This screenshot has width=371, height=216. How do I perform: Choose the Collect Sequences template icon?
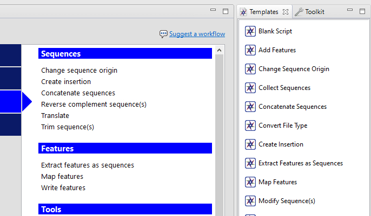tap(250, 88)
